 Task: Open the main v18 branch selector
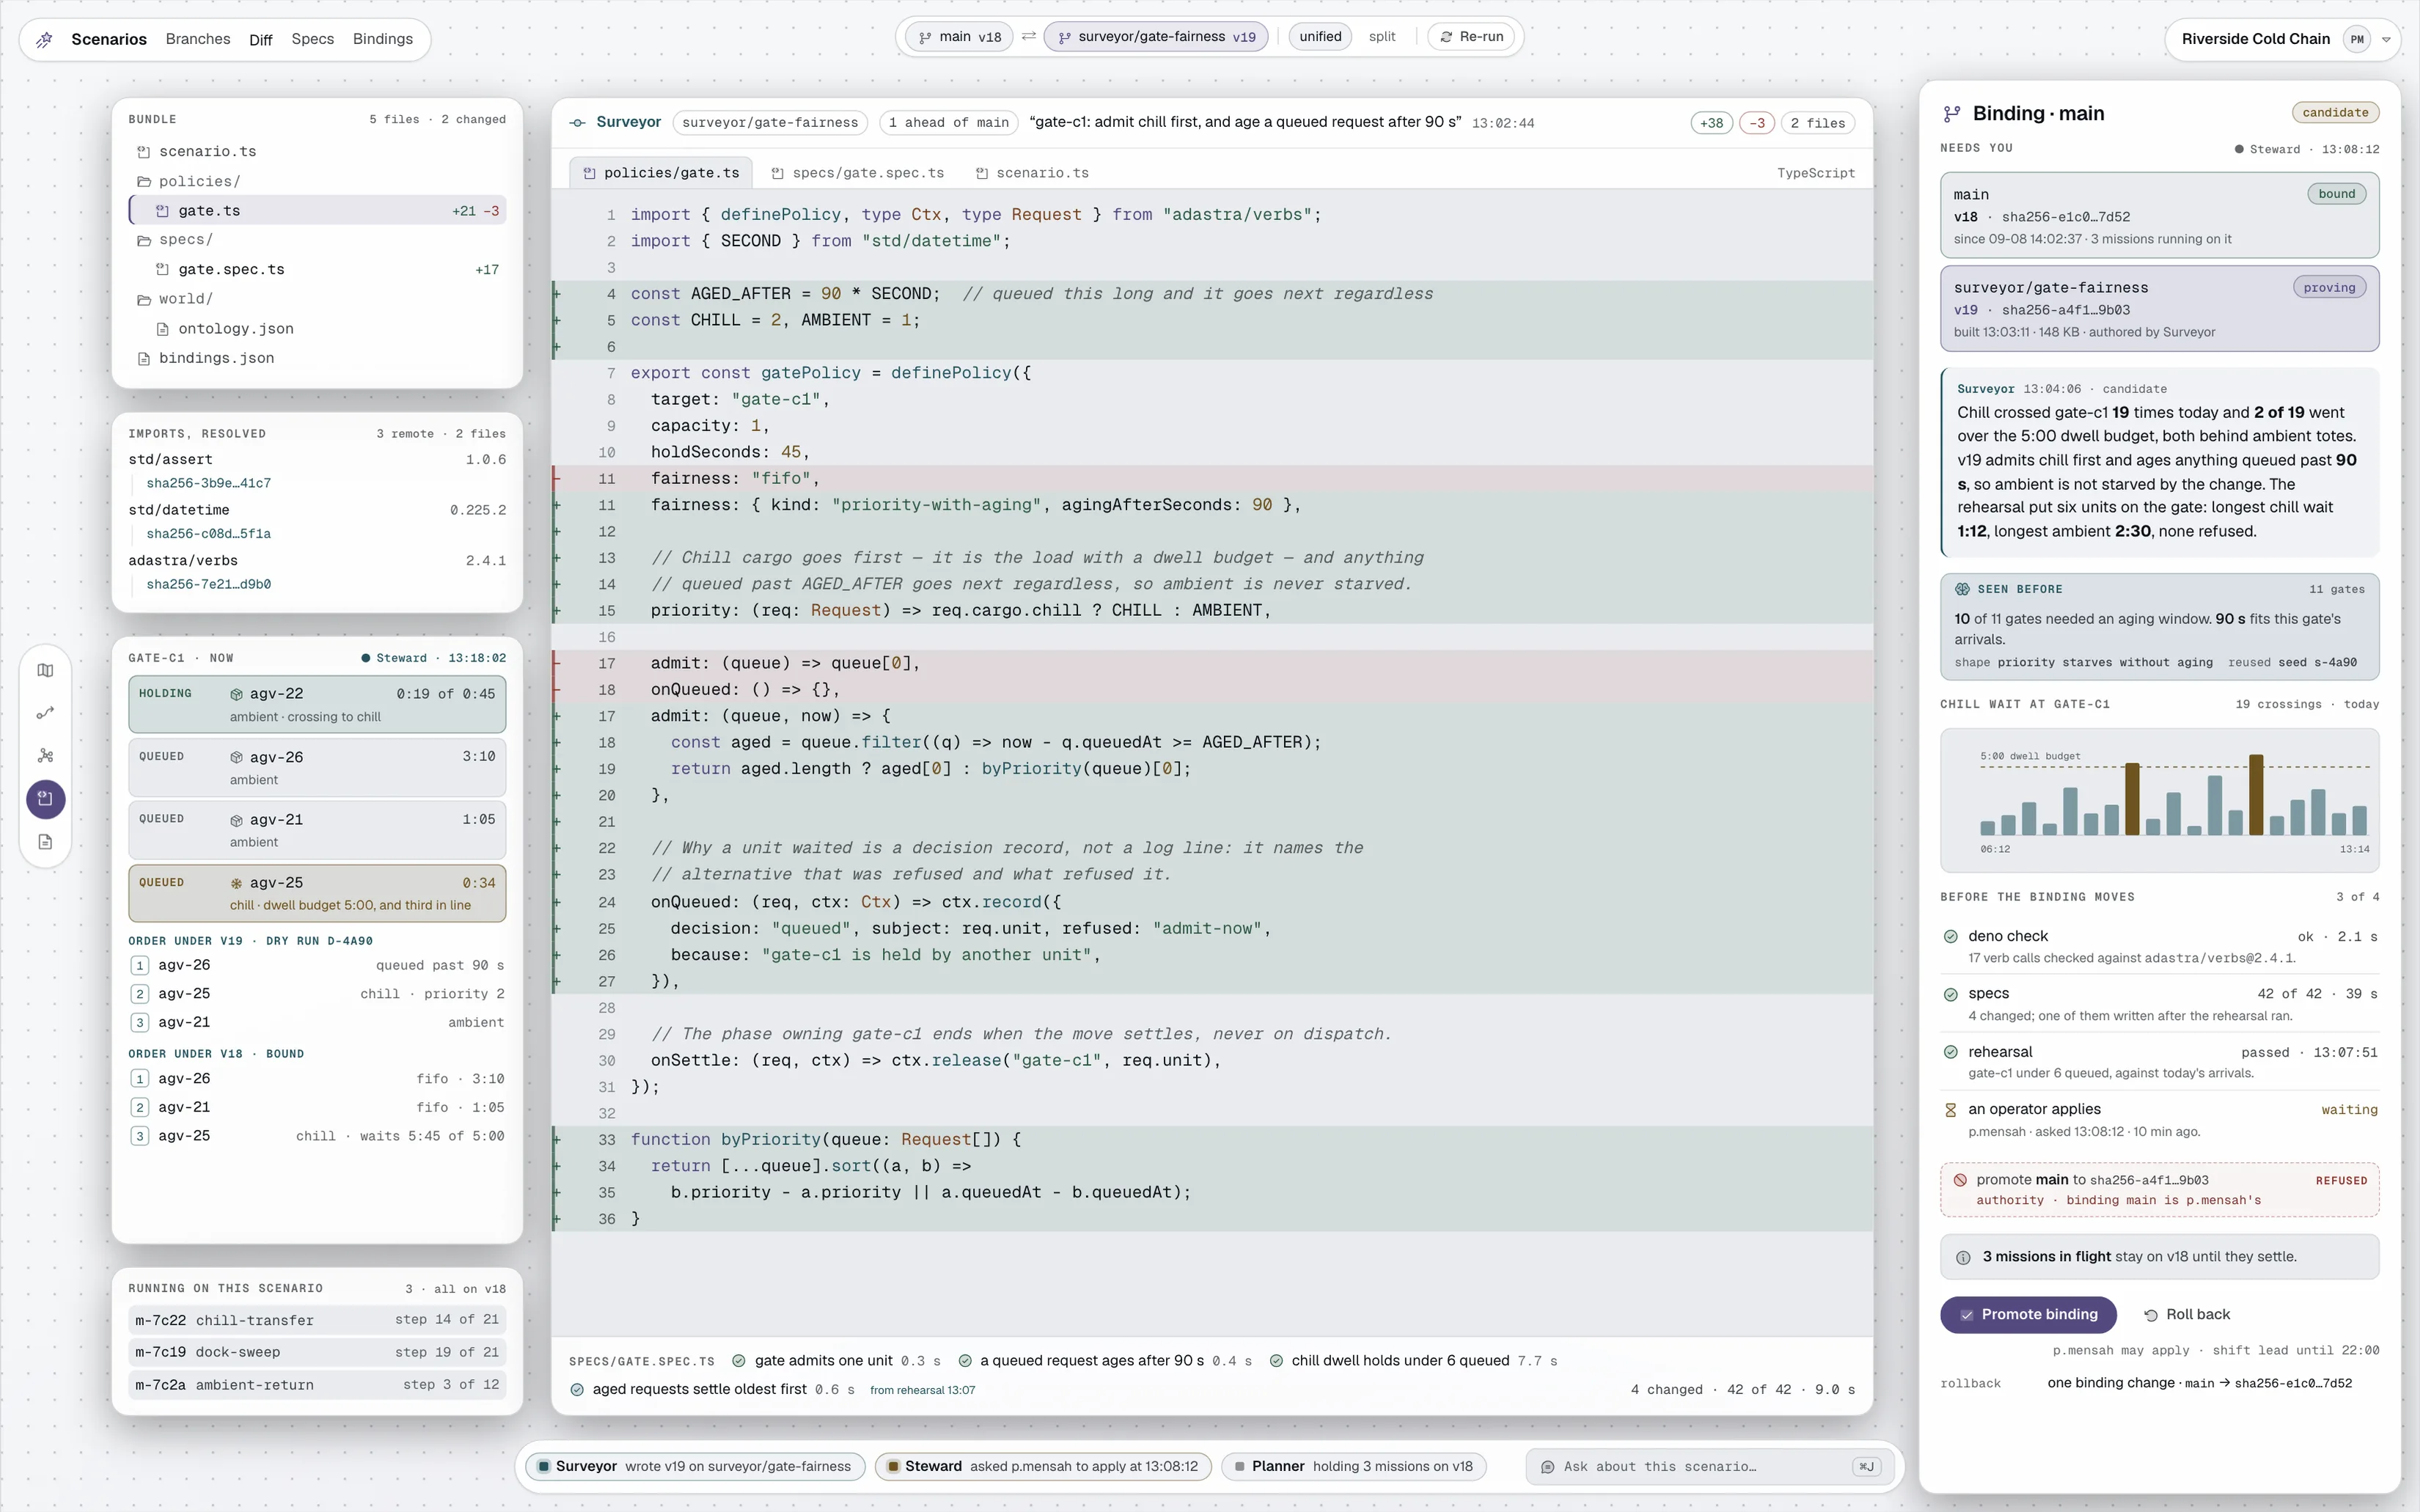[x=959, y=37]
